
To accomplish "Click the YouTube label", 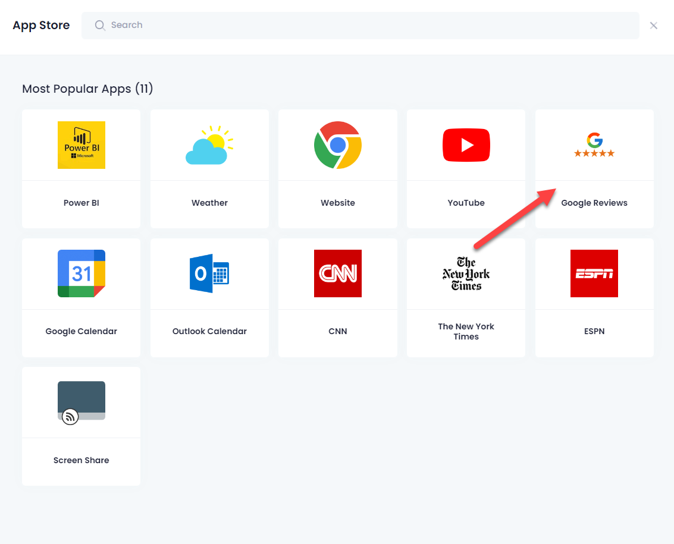I will tap(466, 203).
